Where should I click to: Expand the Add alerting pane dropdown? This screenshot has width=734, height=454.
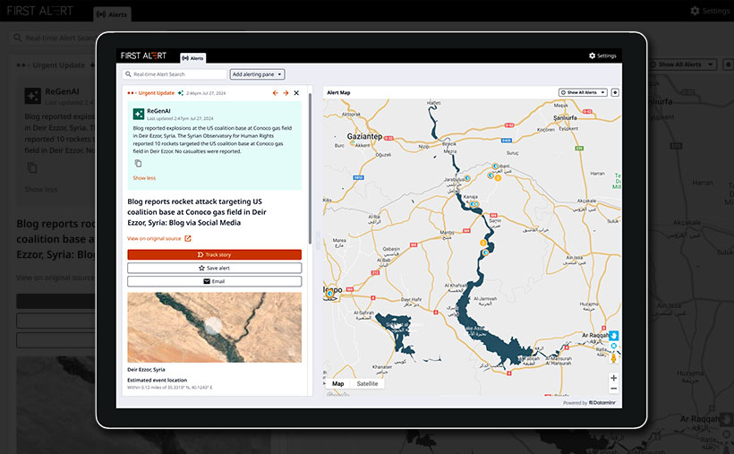click(x=257, y=74)
